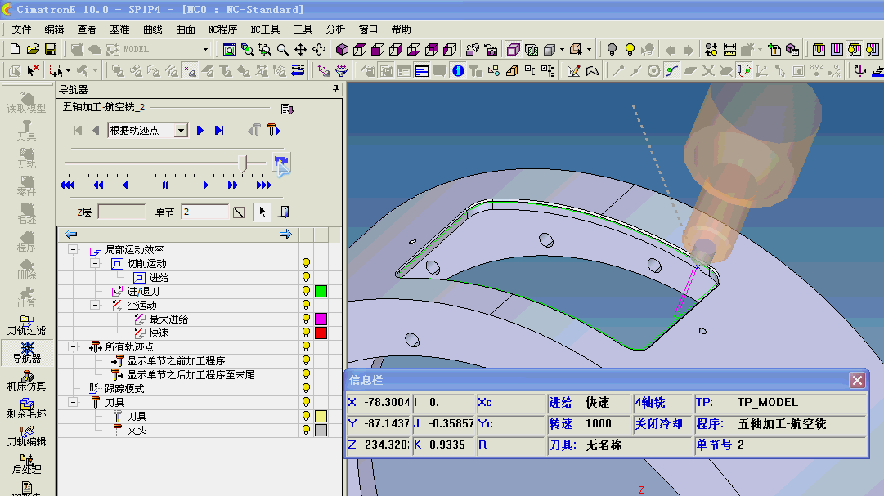Pin the 导航器 panel
This screenshot has width=884, height=496.
pos(335,89)
